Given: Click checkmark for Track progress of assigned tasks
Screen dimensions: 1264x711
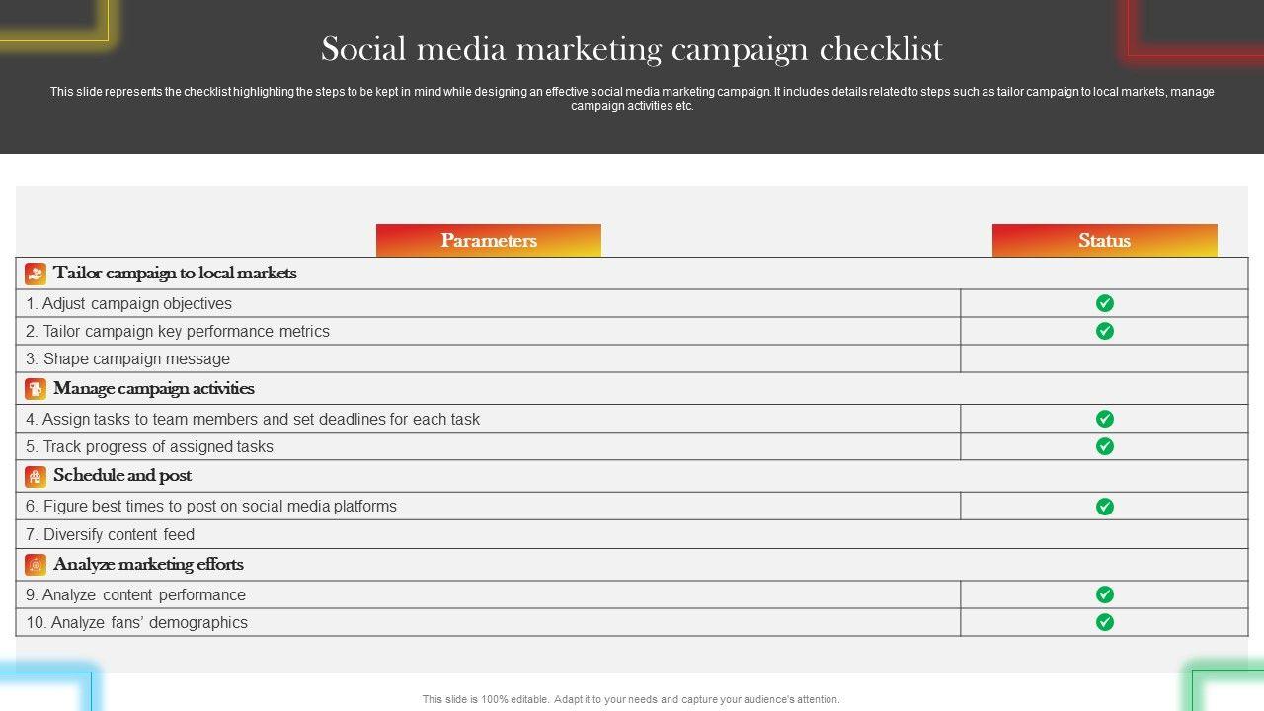Looking at the screenshot, I should pos(1104,446).
